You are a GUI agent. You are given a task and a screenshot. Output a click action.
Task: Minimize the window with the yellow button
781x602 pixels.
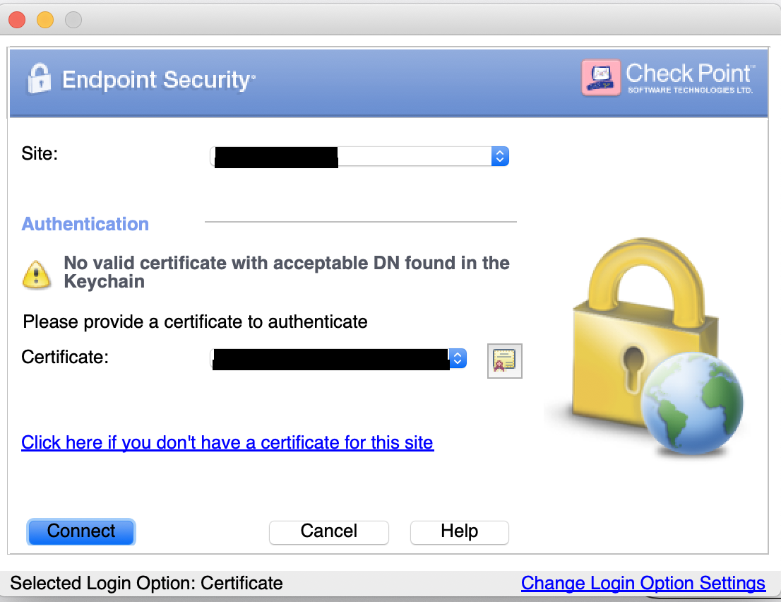pyautogui.click(x=44, y=20)
